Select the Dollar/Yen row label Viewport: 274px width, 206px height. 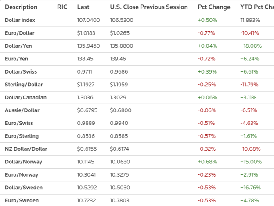pyautogui.click(x=19, y=46)
